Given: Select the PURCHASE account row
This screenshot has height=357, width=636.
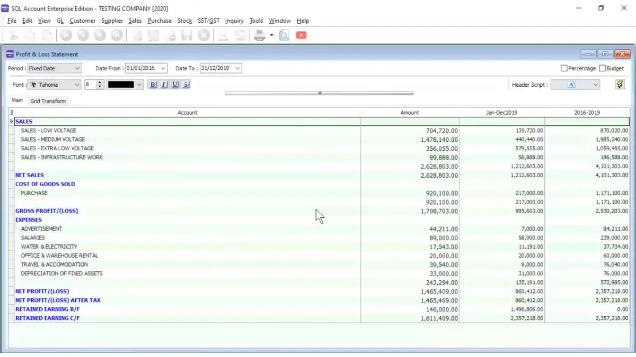Looking at the screenshot, I should [319, 193].
